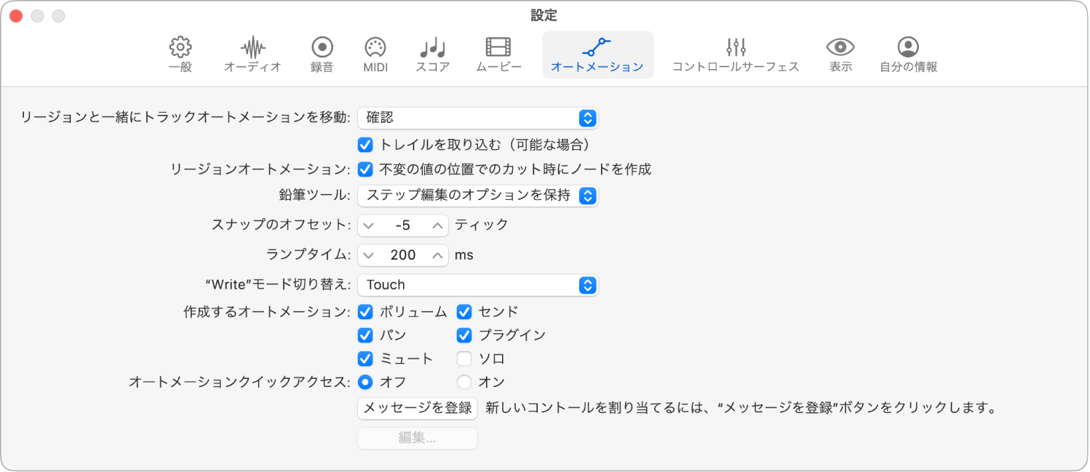
Task: Enable the ソロ automation checkbox
Action: coord(464,359)
